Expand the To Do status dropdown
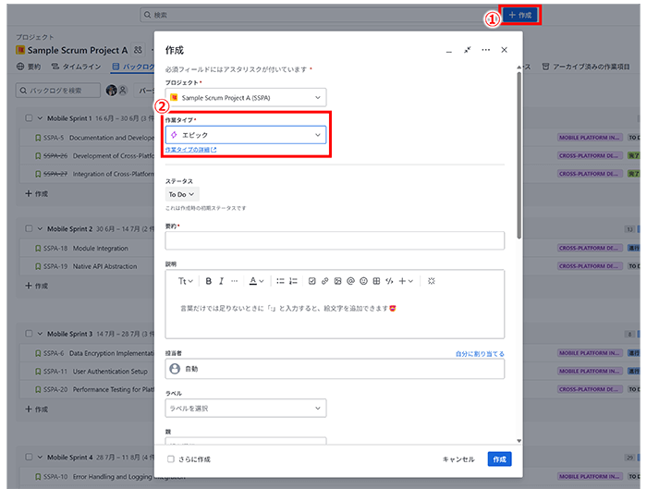This screenshot has width=647, height=489. click(x=181, y=195)
